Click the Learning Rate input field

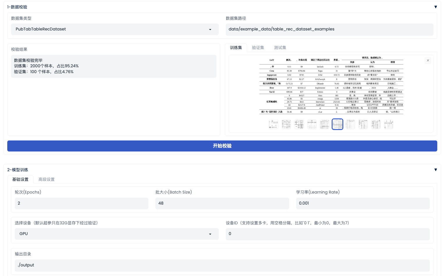click(363, 203)
